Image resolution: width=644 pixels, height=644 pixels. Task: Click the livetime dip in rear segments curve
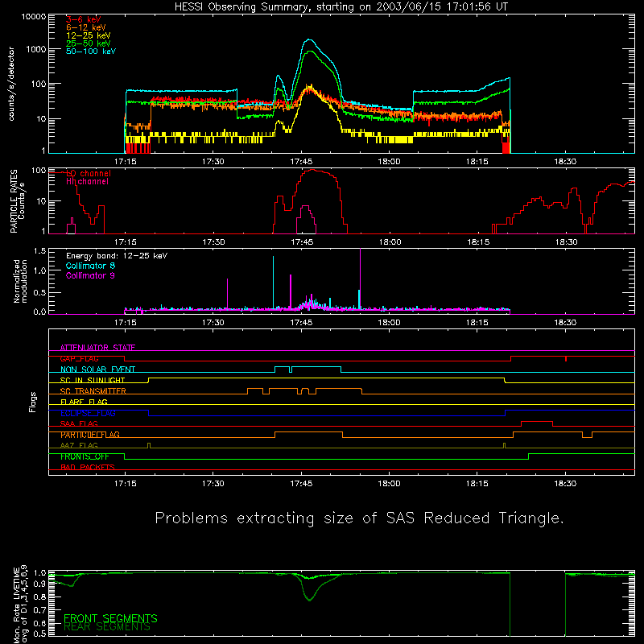(x=310, y=600)
